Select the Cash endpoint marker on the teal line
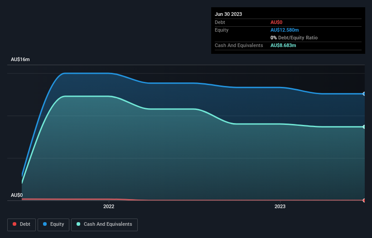372x238 pixels. click(x=364, y=127)
